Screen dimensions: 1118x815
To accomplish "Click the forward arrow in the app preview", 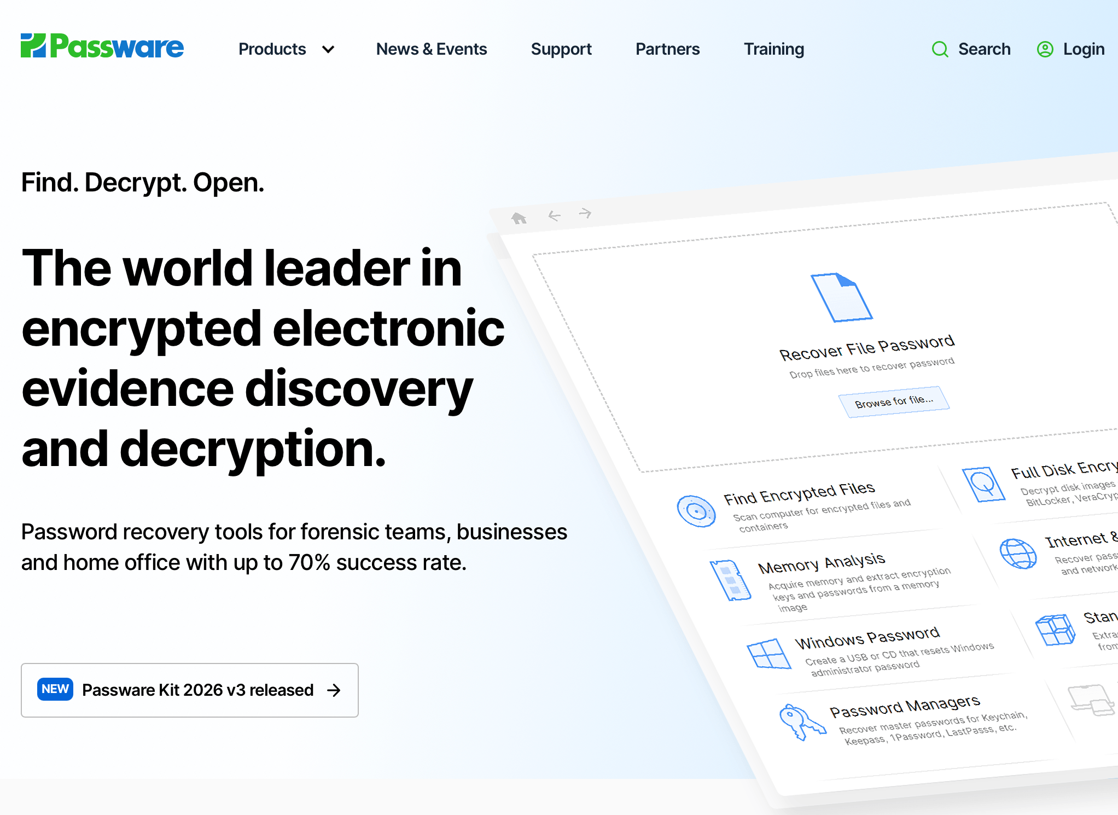I will 585,213.
